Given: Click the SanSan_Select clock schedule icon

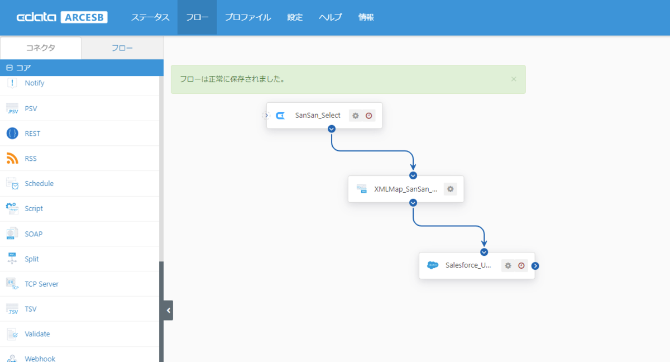Looking at the screenshot, I should point(369,116).
